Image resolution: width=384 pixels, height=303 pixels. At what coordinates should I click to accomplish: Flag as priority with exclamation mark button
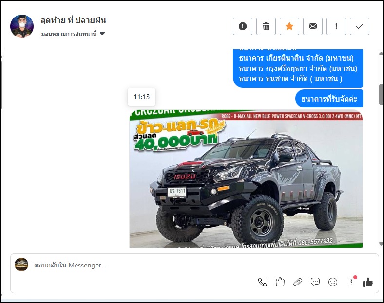[x=336, y=26]
